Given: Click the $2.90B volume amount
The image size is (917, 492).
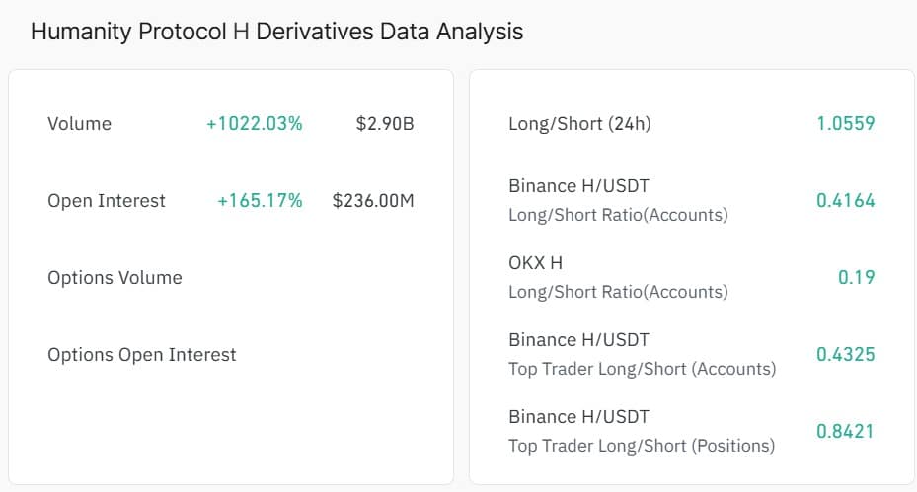Looking at the screenshot, I should pyautogui.click(x=385, y=124).
